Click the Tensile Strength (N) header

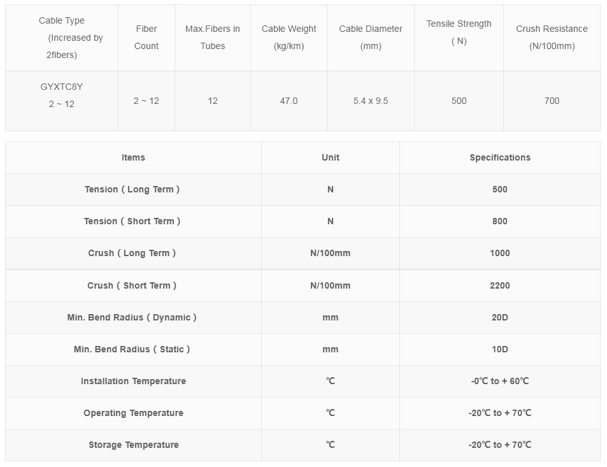[x=459, y=32]
